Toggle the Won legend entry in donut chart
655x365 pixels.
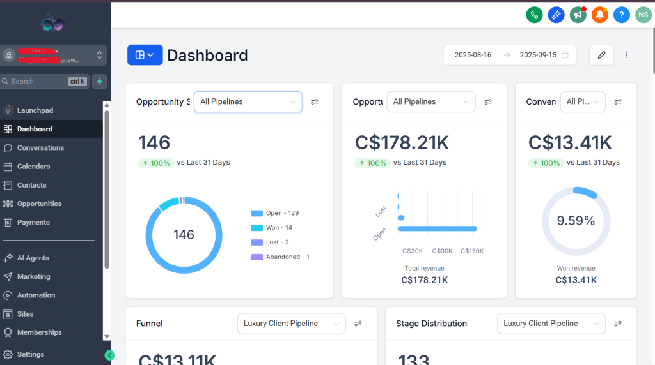click(x=272, y=228)
